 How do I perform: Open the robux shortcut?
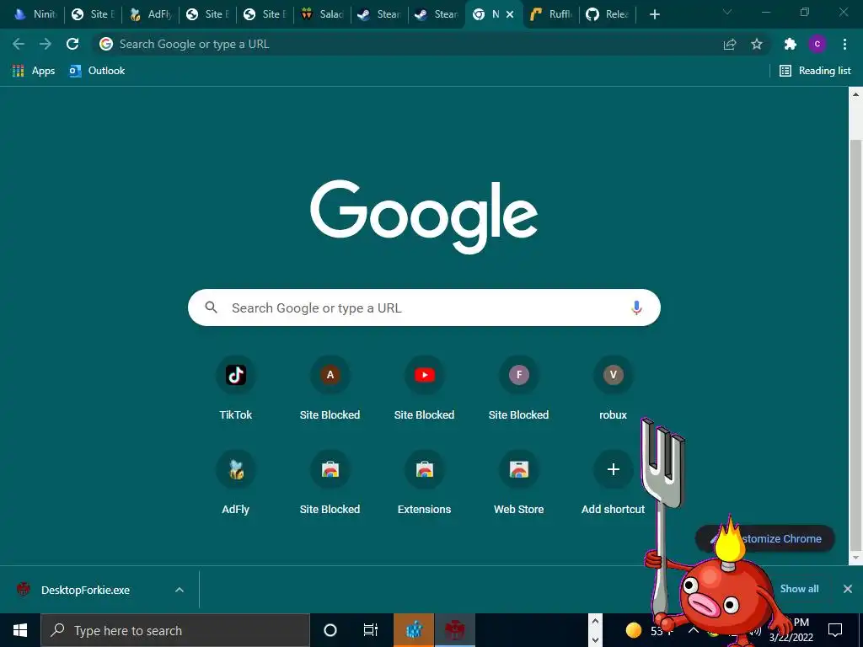point(614,388)
